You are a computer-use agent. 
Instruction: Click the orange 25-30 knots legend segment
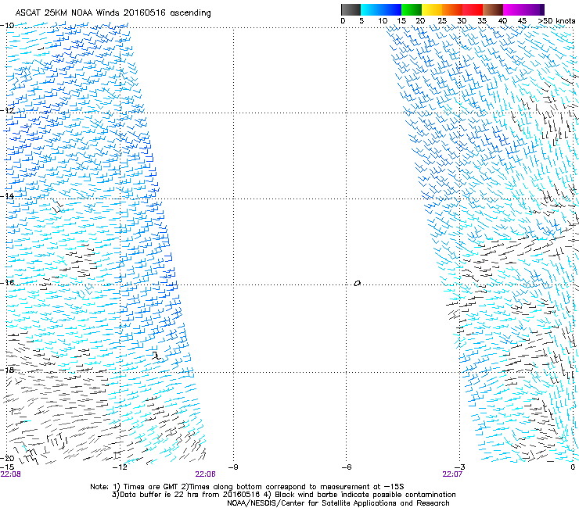tap(452, 9)
